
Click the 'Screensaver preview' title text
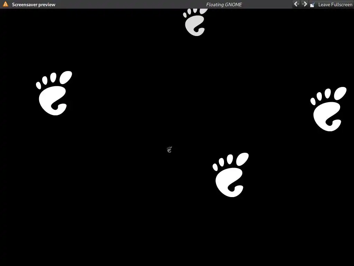pyautogui.click(x=34, y=5)
